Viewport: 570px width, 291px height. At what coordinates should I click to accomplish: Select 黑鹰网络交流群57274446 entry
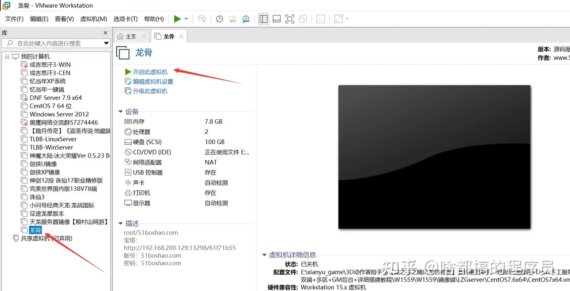64,122
